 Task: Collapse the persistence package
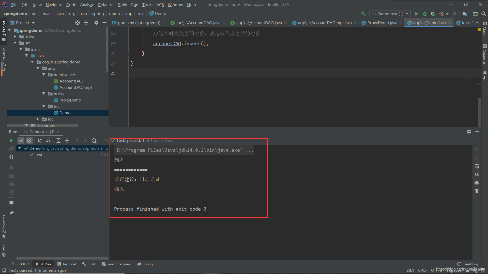click(x=44, y=75)
